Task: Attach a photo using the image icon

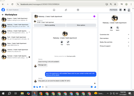Action: [x=37, y=87]
